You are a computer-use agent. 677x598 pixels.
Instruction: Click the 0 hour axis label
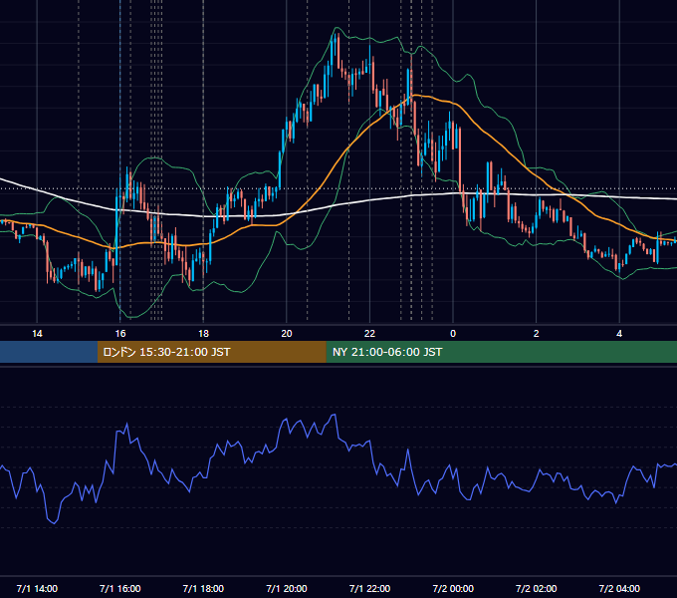(453, 334)
